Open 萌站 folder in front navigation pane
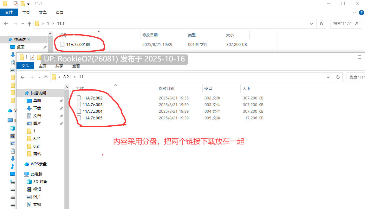This screenshot has height=209, width=365. pyautogui.click(x=37, y=154)
